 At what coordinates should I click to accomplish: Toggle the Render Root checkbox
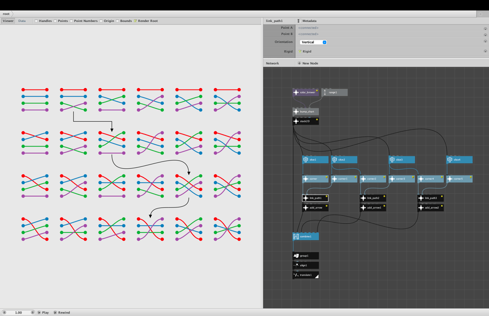click(x=135, y=21)
